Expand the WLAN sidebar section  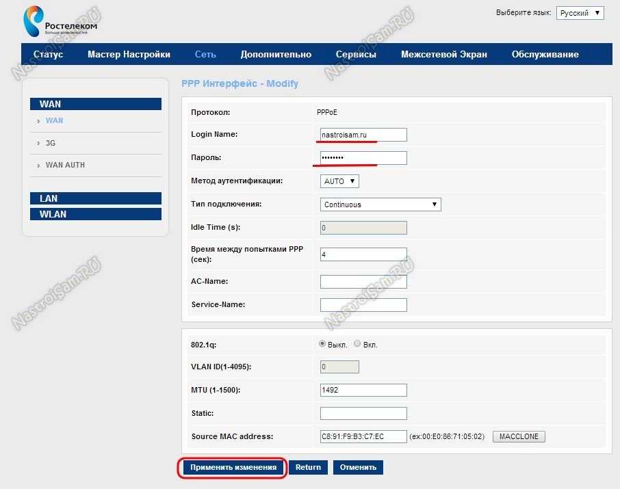pos(96,214)
